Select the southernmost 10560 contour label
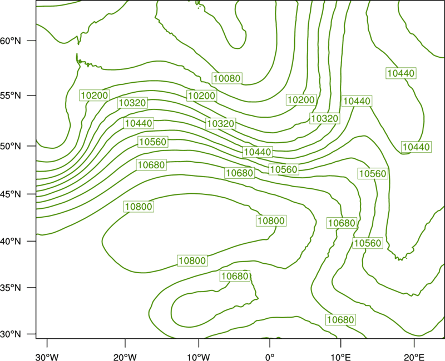 (368, 243)
